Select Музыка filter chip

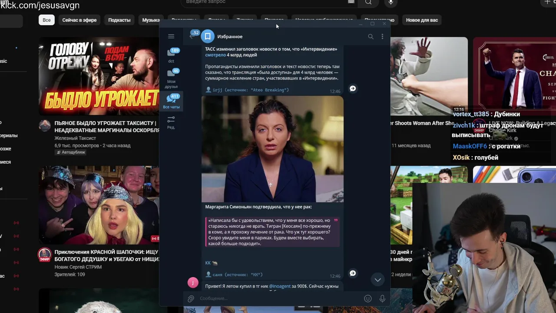(x=151, y=20)
